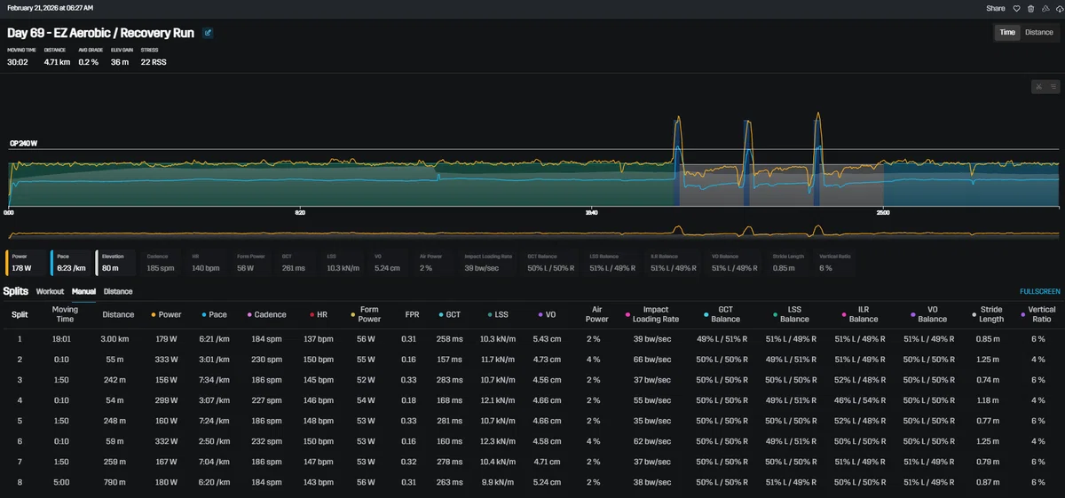The image size is (1065, 498).
Task: Toggle the Elevation metric on chart
Action: 115,263
